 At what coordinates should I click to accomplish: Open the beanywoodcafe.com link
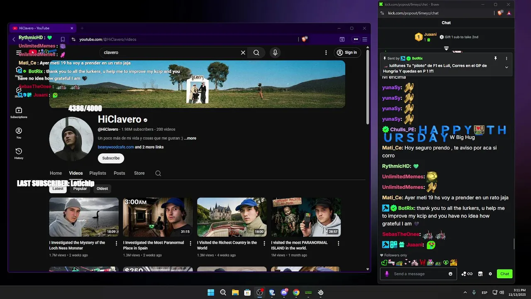[x=116, y=147]
